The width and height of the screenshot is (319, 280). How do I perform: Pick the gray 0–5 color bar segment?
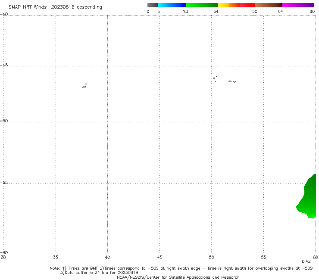(153, 5)
